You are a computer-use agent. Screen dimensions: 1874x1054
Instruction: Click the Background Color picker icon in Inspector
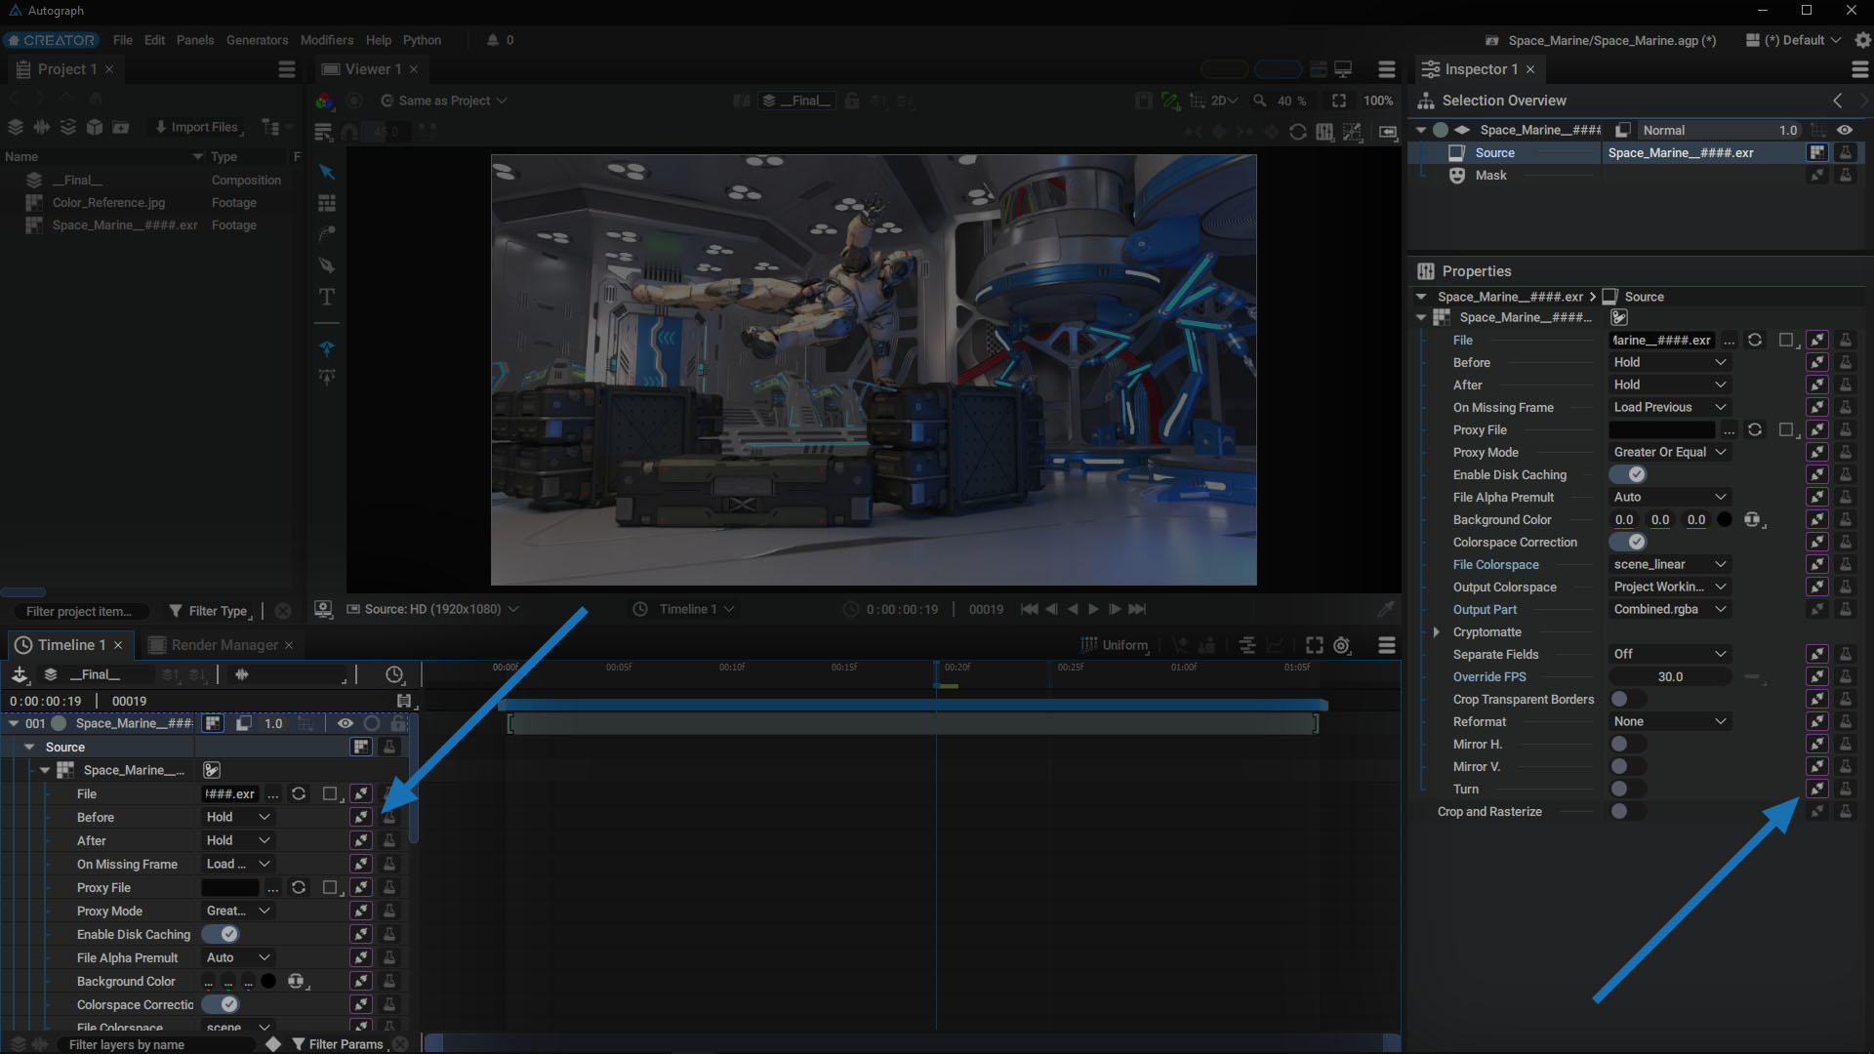pos(1752,520)
